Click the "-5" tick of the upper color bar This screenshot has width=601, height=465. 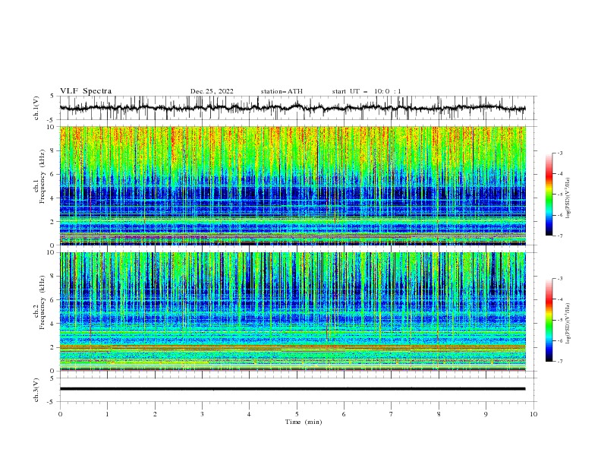pyautogui.click(x=560, y=195)
